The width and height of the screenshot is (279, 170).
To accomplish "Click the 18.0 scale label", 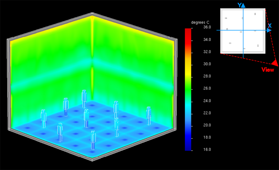I will [x=207, y=138].
